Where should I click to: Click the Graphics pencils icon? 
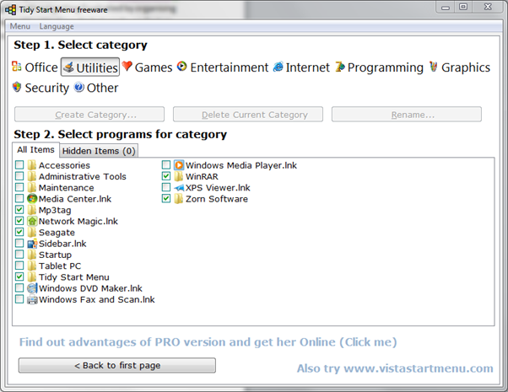pos(434,67)
